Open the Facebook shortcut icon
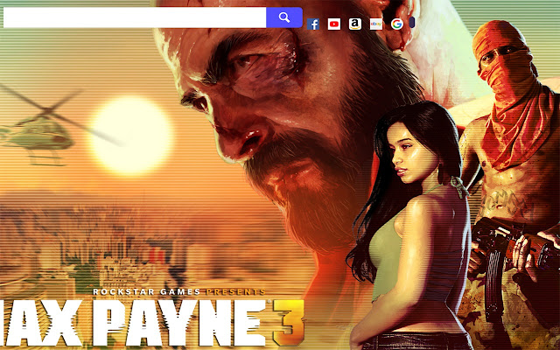This screenshot has height=350, width=560. [x=313, y=24]
